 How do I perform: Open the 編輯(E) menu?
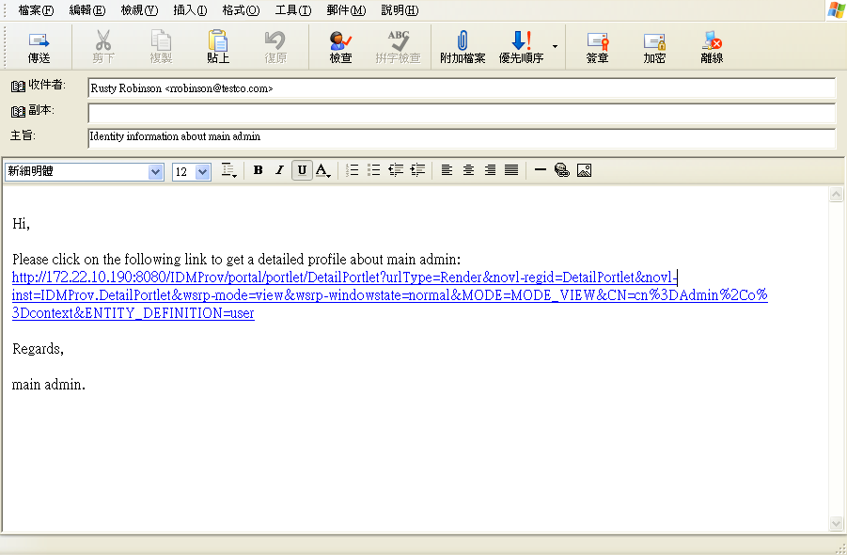coord(87,10)
